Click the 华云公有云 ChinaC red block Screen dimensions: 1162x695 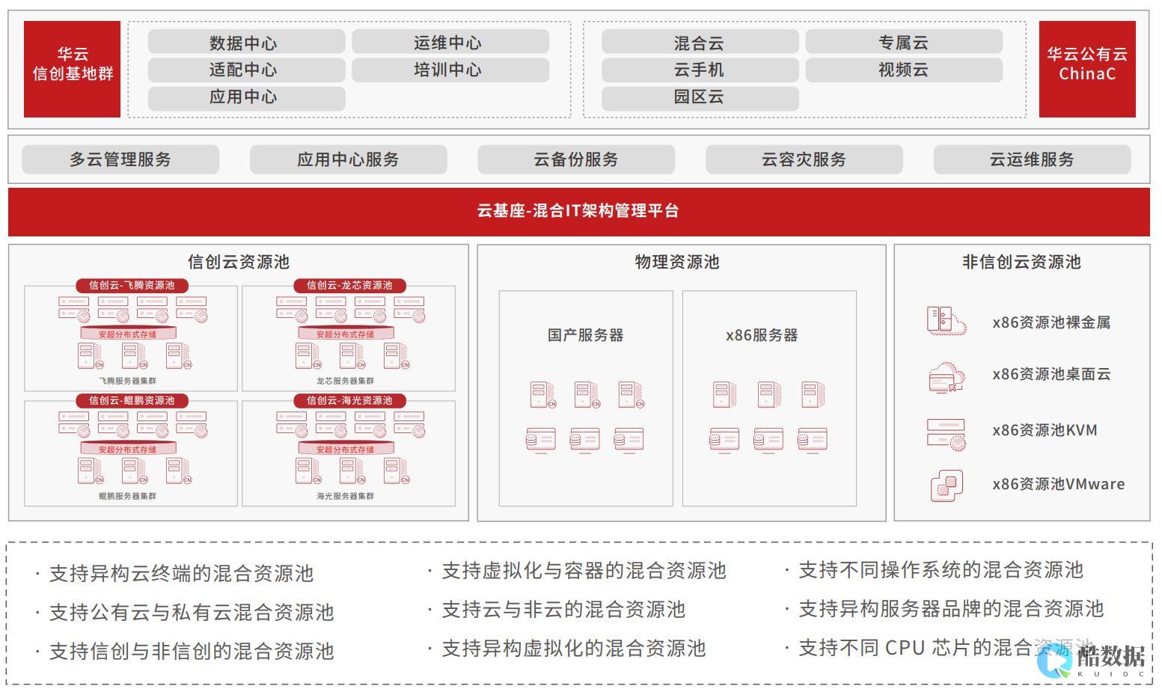(x=1087, y=69)
